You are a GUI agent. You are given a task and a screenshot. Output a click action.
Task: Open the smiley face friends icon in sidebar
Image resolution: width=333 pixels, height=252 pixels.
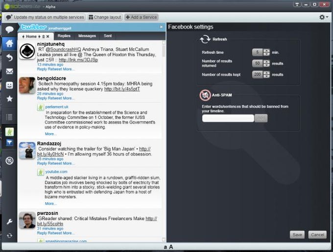coord(9,85)
